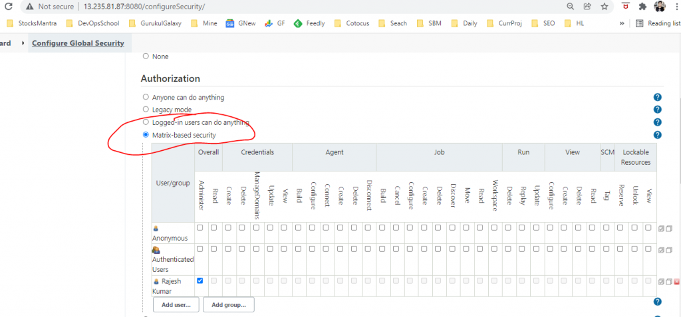Enable Overall Read for Anonymous
The image size is (681, 317).
(214, 228)
